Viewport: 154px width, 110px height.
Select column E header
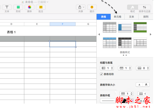[37, 24]
